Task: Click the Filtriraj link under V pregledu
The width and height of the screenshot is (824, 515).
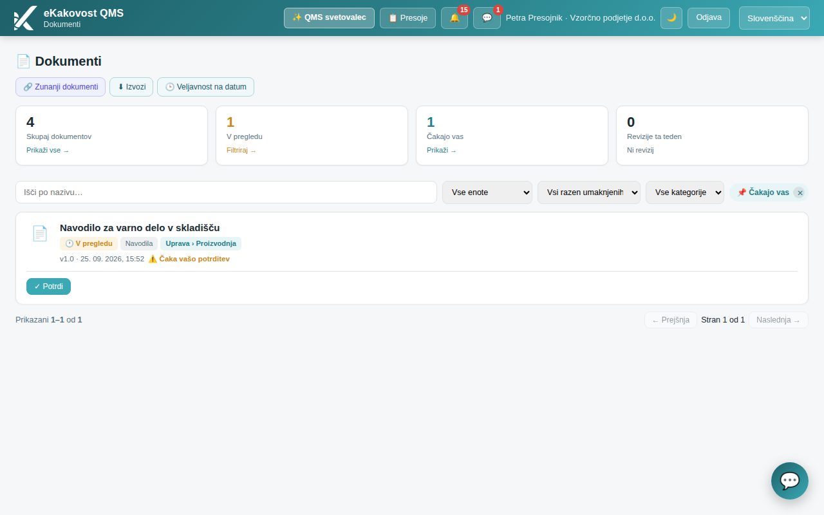Action: coord(241,151)
